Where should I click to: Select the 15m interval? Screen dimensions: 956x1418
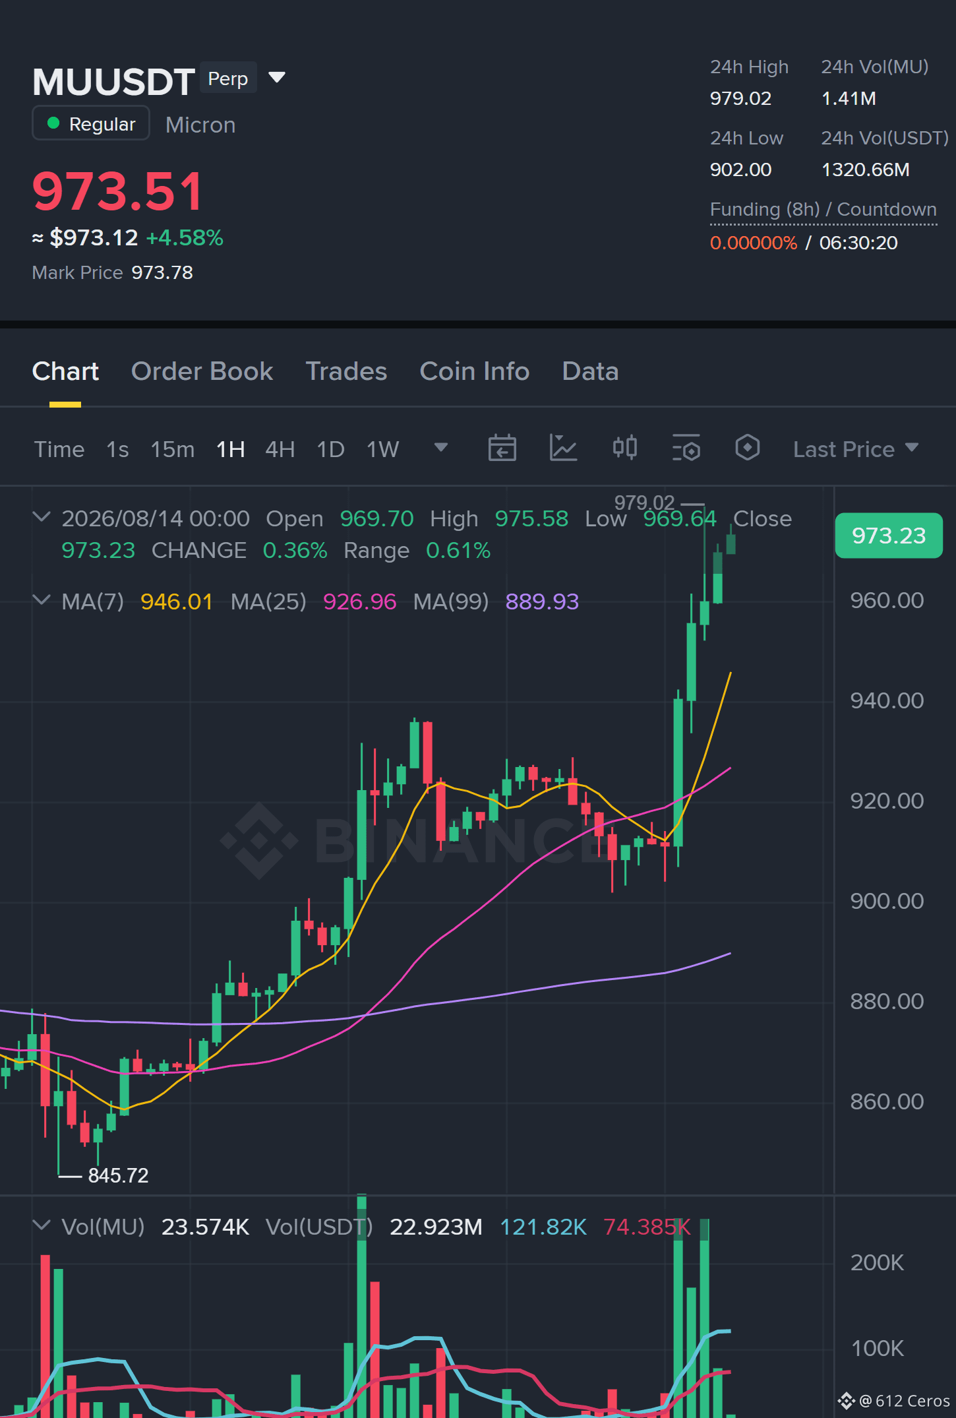[173, 449]
